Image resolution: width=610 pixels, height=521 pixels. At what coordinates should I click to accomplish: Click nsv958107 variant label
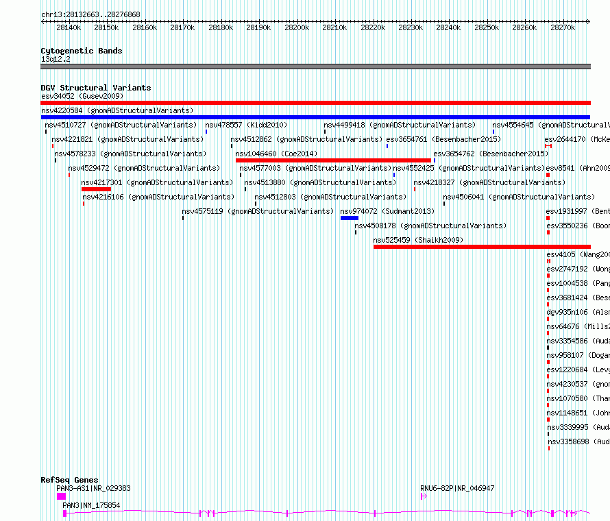pyautogui.click(x=578, y=355)
